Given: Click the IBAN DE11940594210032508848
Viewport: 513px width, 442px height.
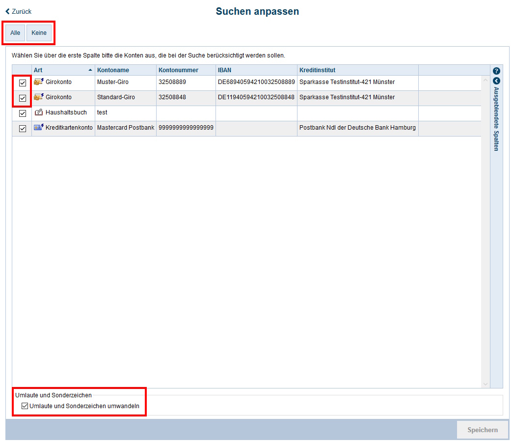Looking at the screenshot, I should (x=256, y=97).
